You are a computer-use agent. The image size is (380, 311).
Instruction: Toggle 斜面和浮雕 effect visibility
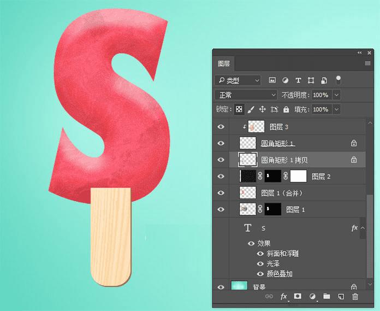[260, 254]
